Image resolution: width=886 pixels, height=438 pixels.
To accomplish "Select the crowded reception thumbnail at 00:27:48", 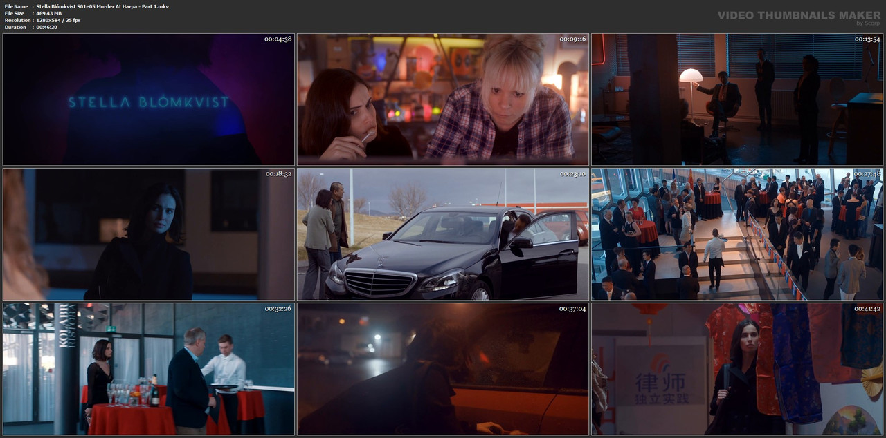I will (x=737, y=234).
